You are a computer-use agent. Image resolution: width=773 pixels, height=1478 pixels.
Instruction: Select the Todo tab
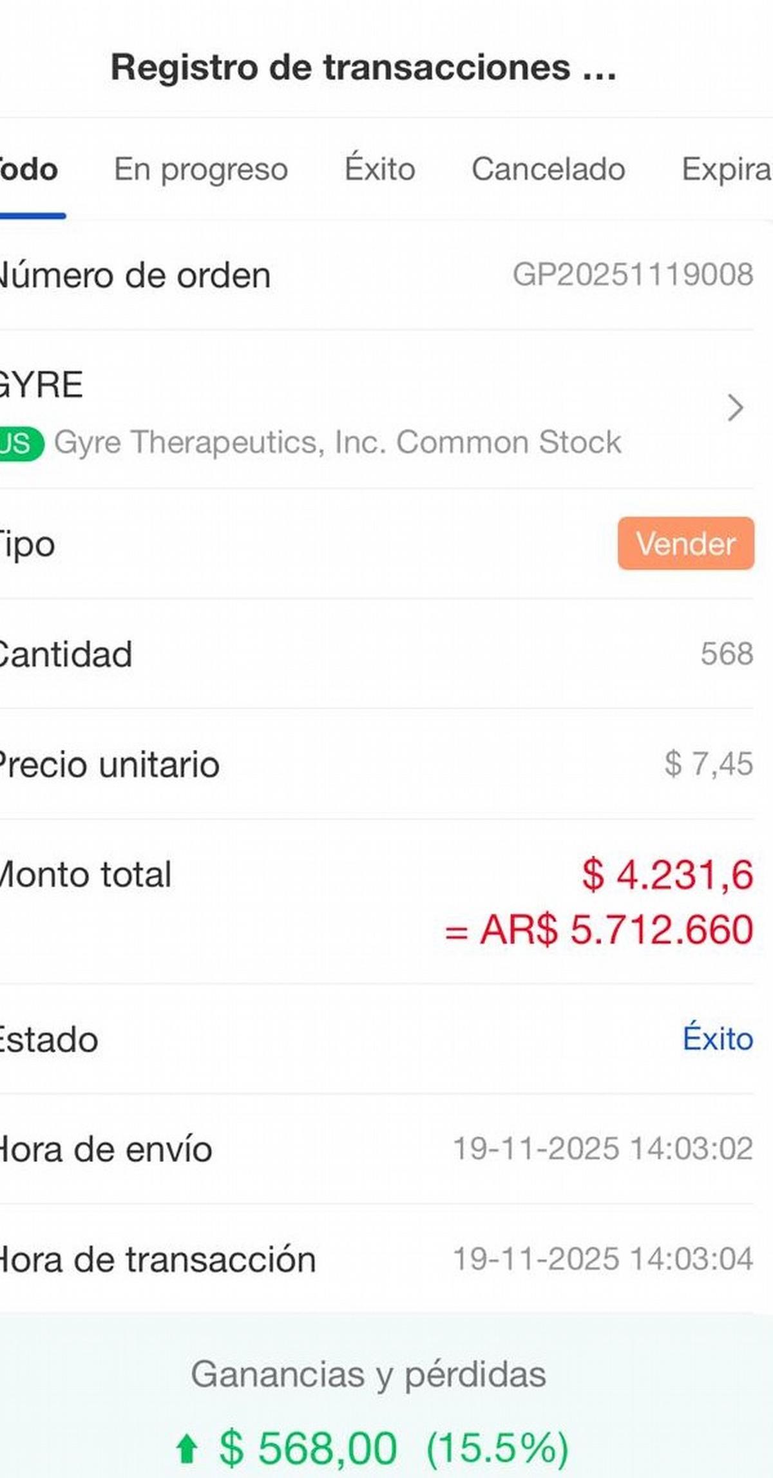pyautogui.click(x=30, y=170)
